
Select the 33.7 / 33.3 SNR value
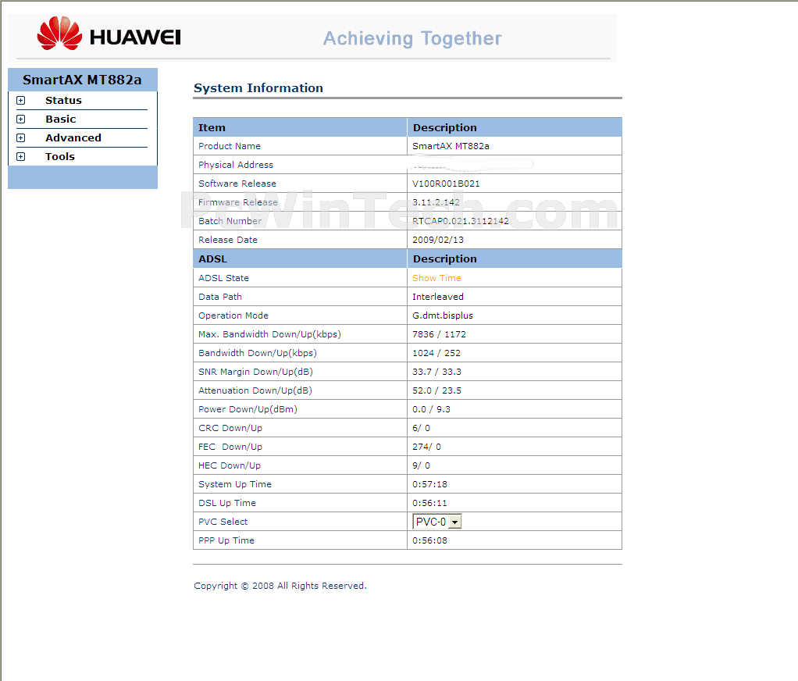tap(437, 372)
